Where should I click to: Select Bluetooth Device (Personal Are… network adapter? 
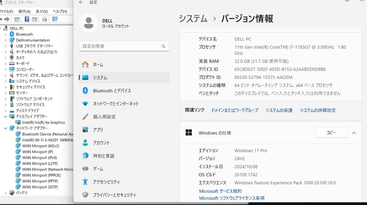[48, 134]
